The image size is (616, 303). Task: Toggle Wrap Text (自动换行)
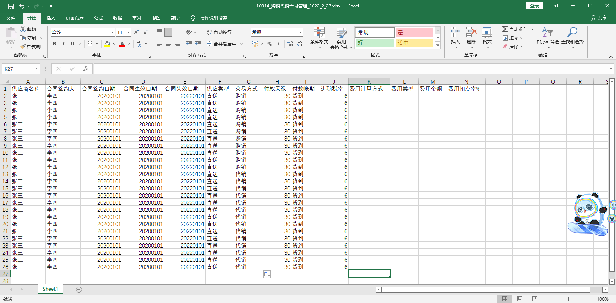pyautogui.click(x=219, y=33)
